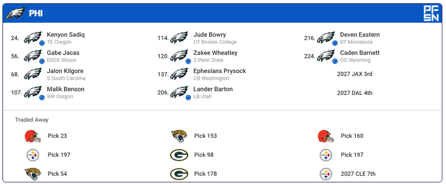This screenshot has width=446, height=184.
Task: Select Jude Bowry draft pick
Action: click(x=210, y=35)
